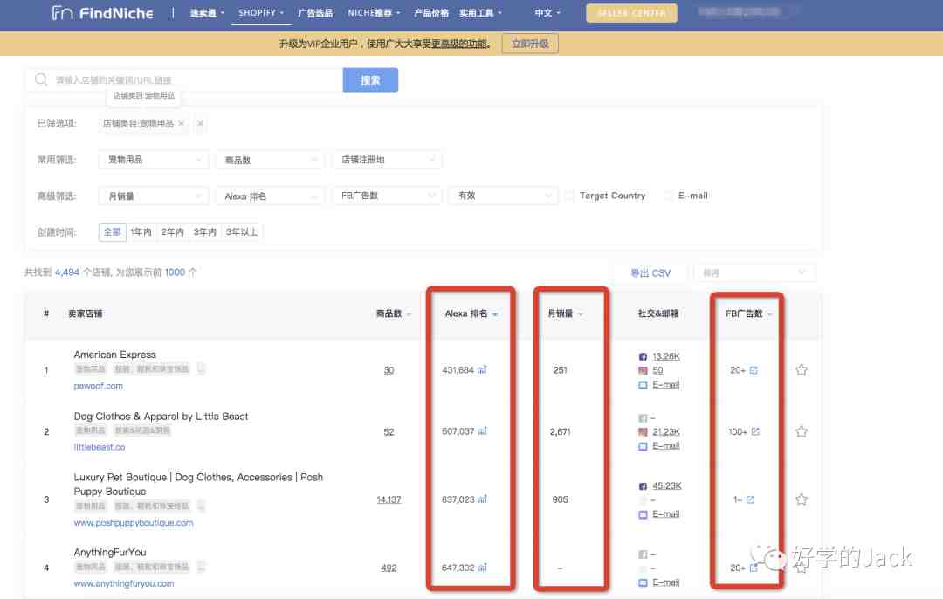Select 2年内 creation time option
The width and height of the screenshot is (943, 599).
(x=173, y=231)
